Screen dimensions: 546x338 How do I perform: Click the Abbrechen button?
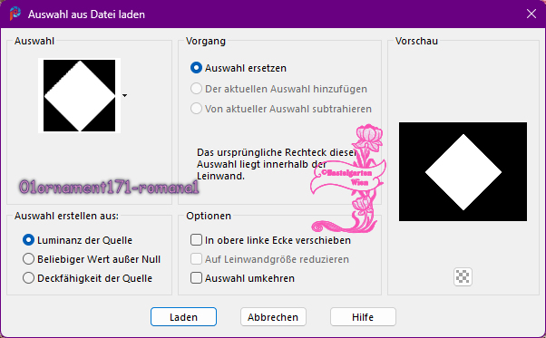273,317
